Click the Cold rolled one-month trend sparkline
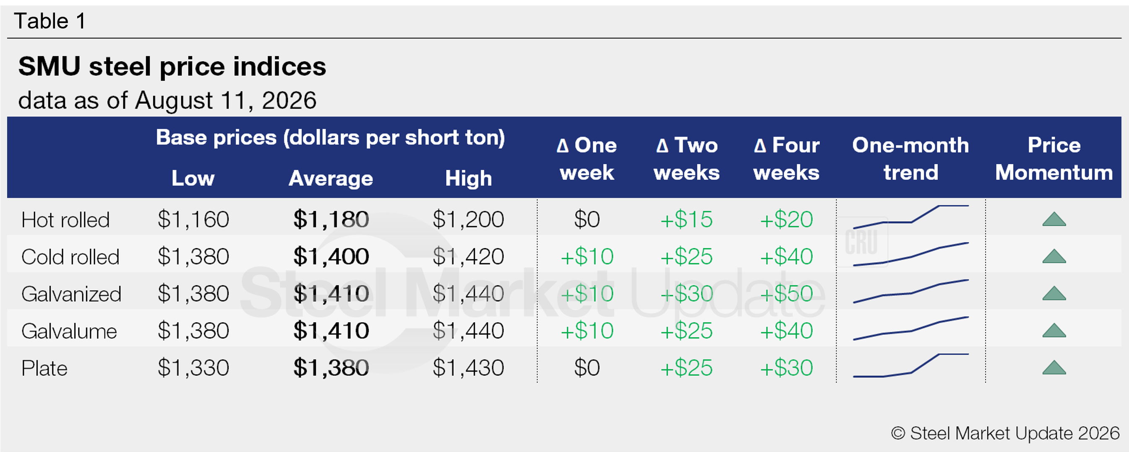 coord(910,254)
